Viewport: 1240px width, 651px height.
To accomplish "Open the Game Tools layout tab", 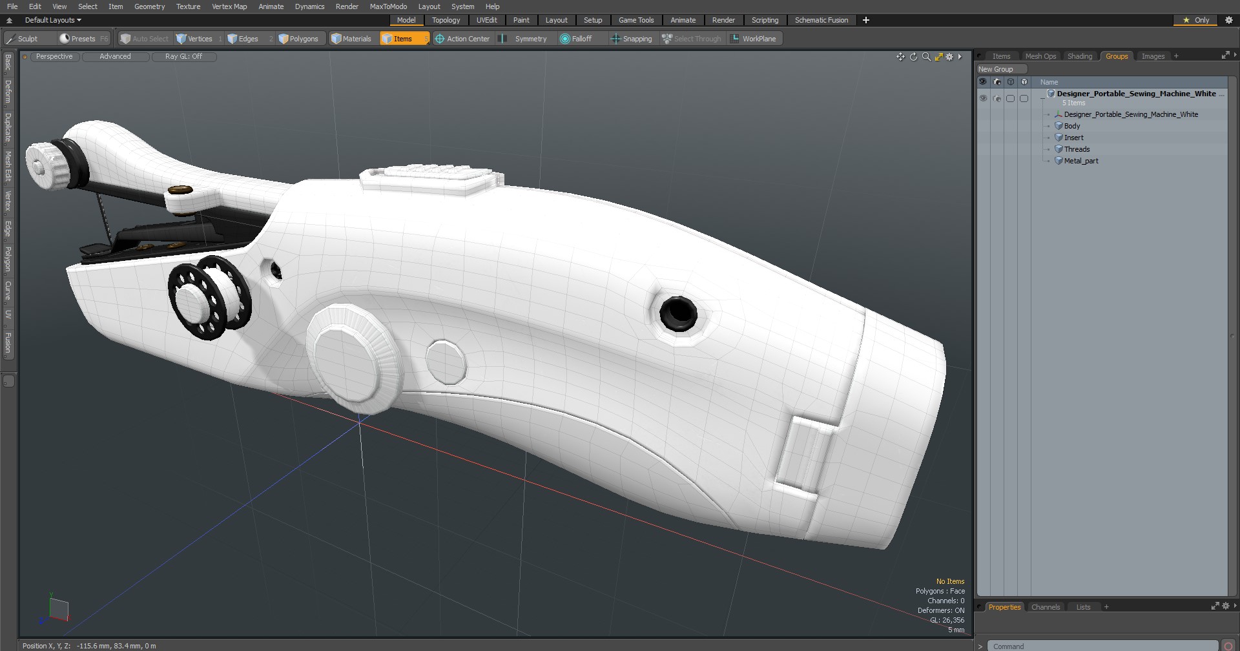I will (x=636, y=20).
